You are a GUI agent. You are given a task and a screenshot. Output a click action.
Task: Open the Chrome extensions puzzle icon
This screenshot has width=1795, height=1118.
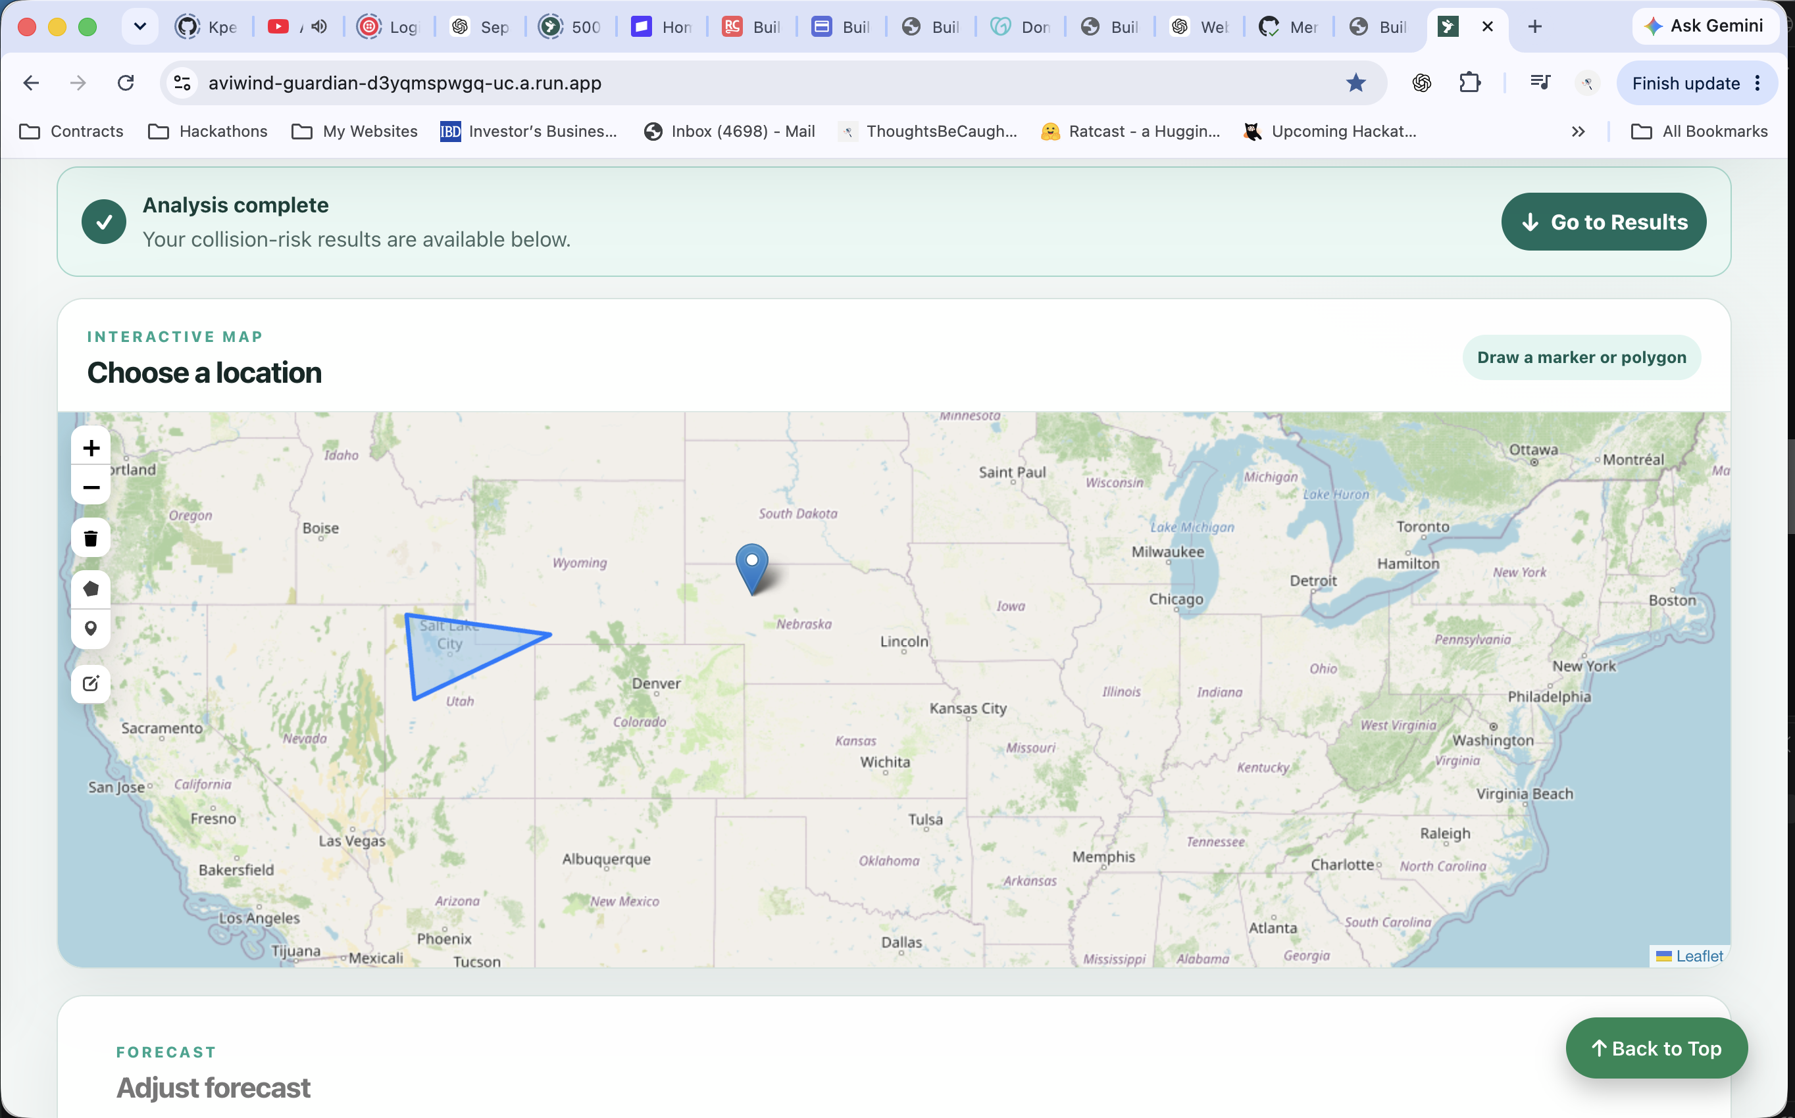pyautogui.click(x=1469, y=83)
